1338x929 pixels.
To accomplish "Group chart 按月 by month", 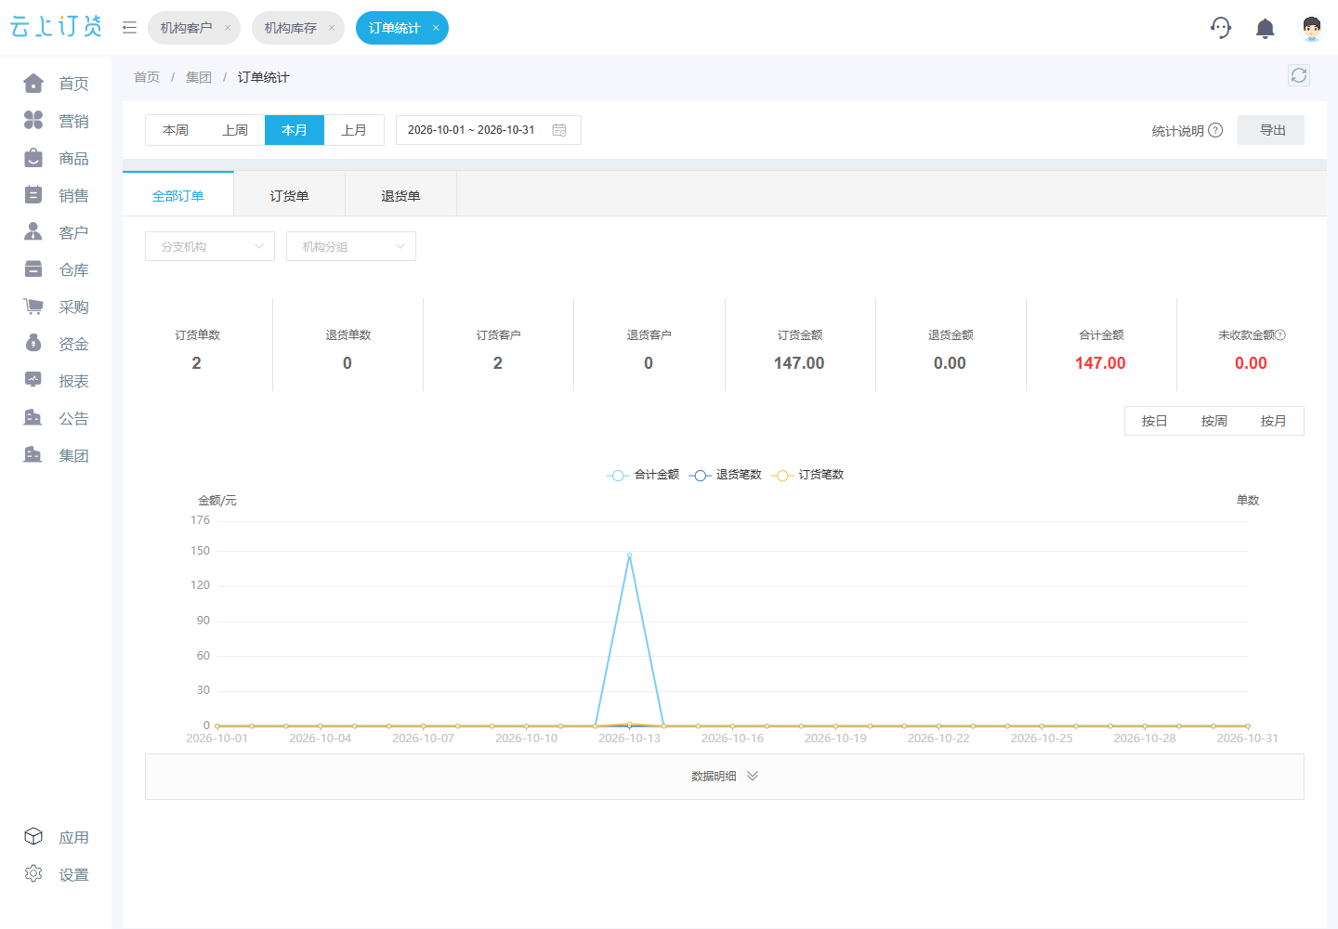I will pos(1273,421).
